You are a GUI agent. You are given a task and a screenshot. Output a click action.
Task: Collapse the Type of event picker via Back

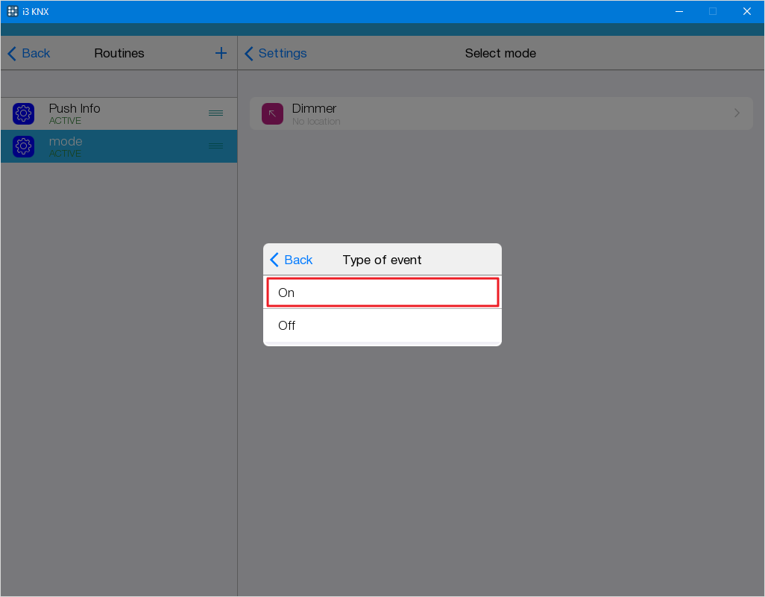(292, 260)
